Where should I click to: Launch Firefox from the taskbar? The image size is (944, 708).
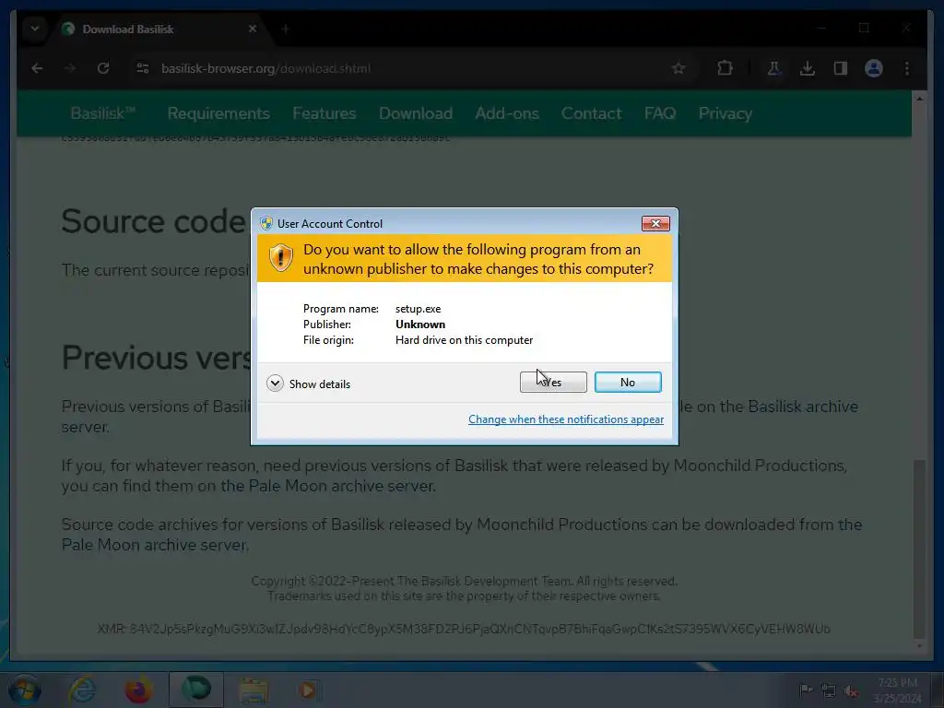138,690
